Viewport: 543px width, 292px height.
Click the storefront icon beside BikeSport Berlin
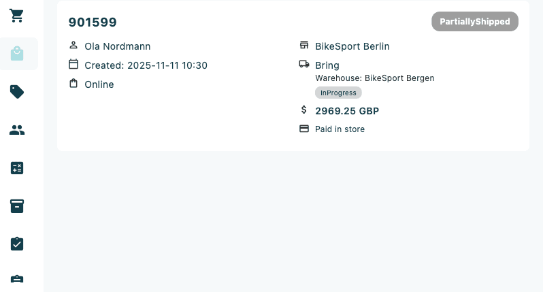pos(304,45)
